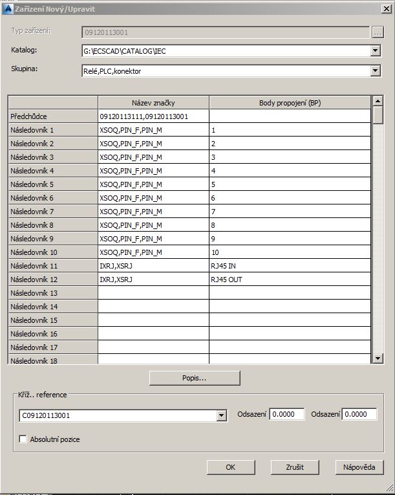This screenshot has width=395, height=495.
Task: Click the Typ zařízení field showing 09120113001
Action: [226, 32]
